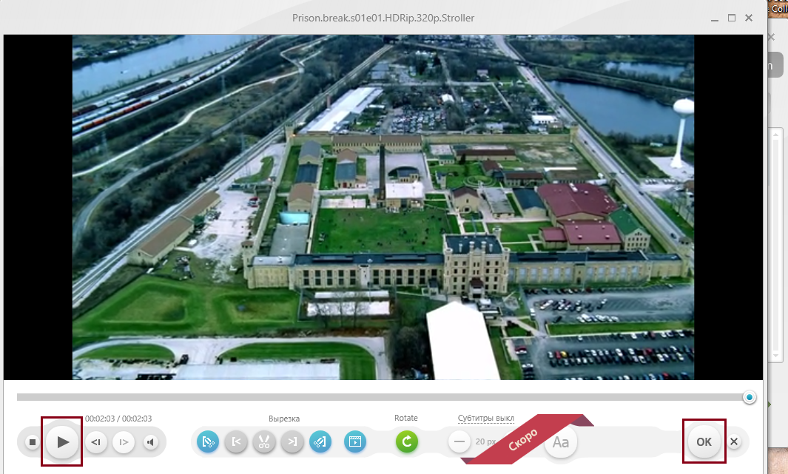788x474 pixels.
Task: Click the first blue scissors cut-selection icon
Action: [208, 442]
